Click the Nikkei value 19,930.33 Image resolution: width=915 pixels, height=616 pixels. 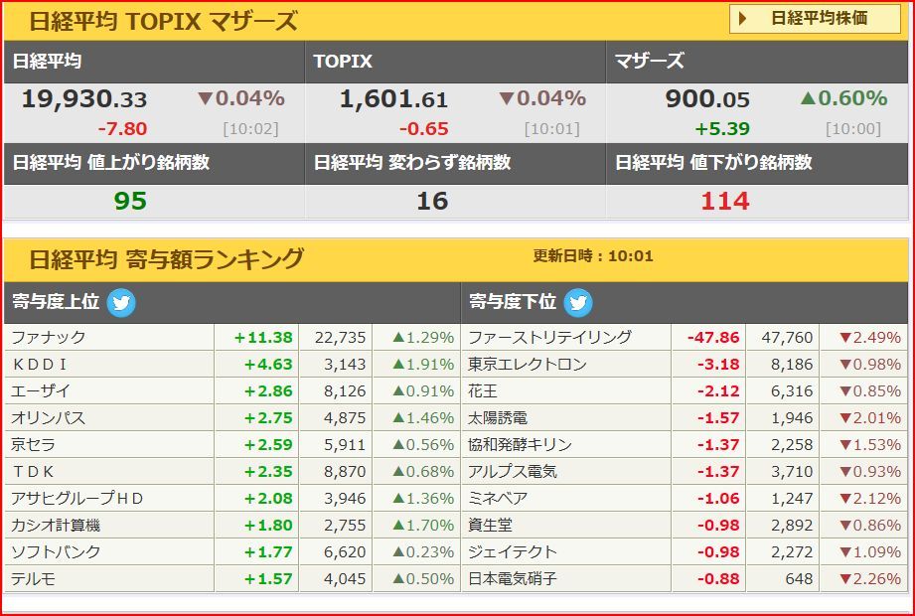84,99
